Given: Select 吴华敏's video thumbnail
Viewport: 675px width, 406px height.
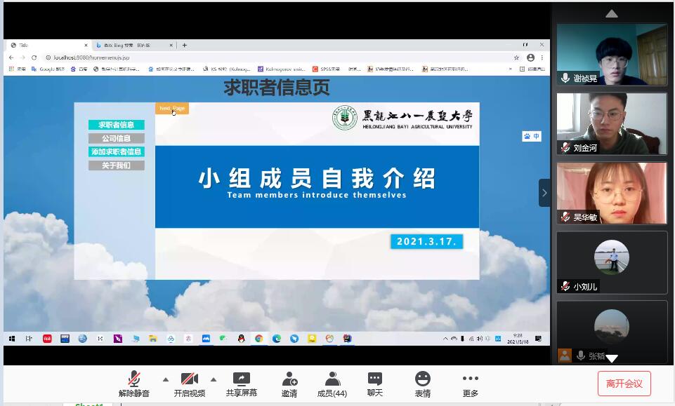Looking at the screenshot, I should 611,193.
